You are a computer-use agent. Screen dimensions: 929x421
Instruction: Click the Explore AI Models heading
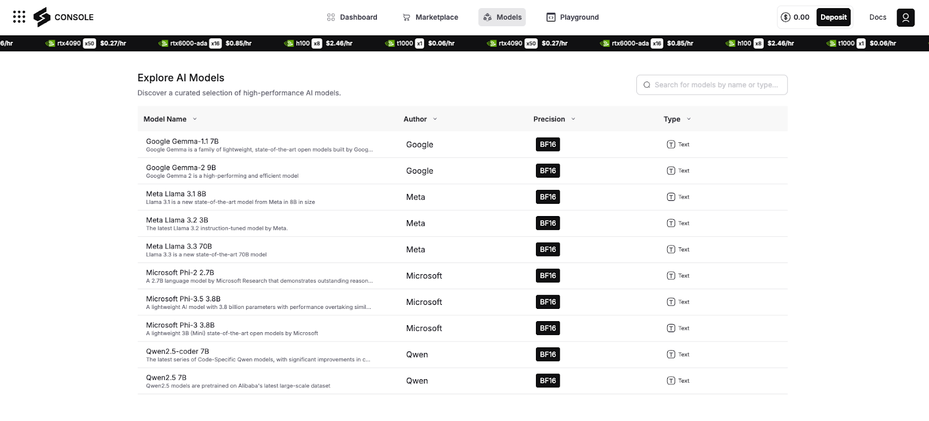181,78
